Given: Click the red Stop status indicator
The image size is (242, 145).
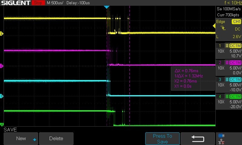Looking at the screenshot, I should click(x=38, y=3).
